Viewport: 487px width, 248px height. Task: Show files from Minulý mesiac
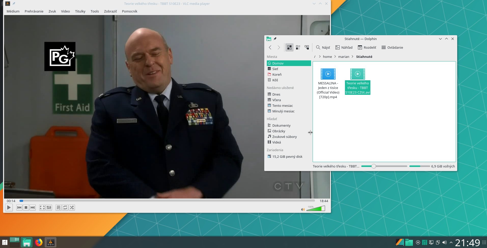pyautogui.click(x=289, y=111)
